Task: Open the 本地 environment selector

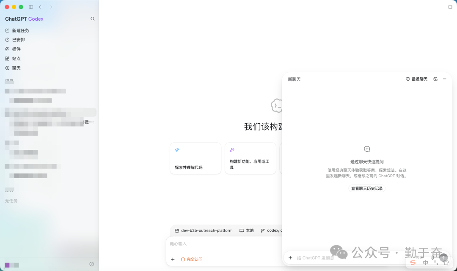Action: point(247,230)
